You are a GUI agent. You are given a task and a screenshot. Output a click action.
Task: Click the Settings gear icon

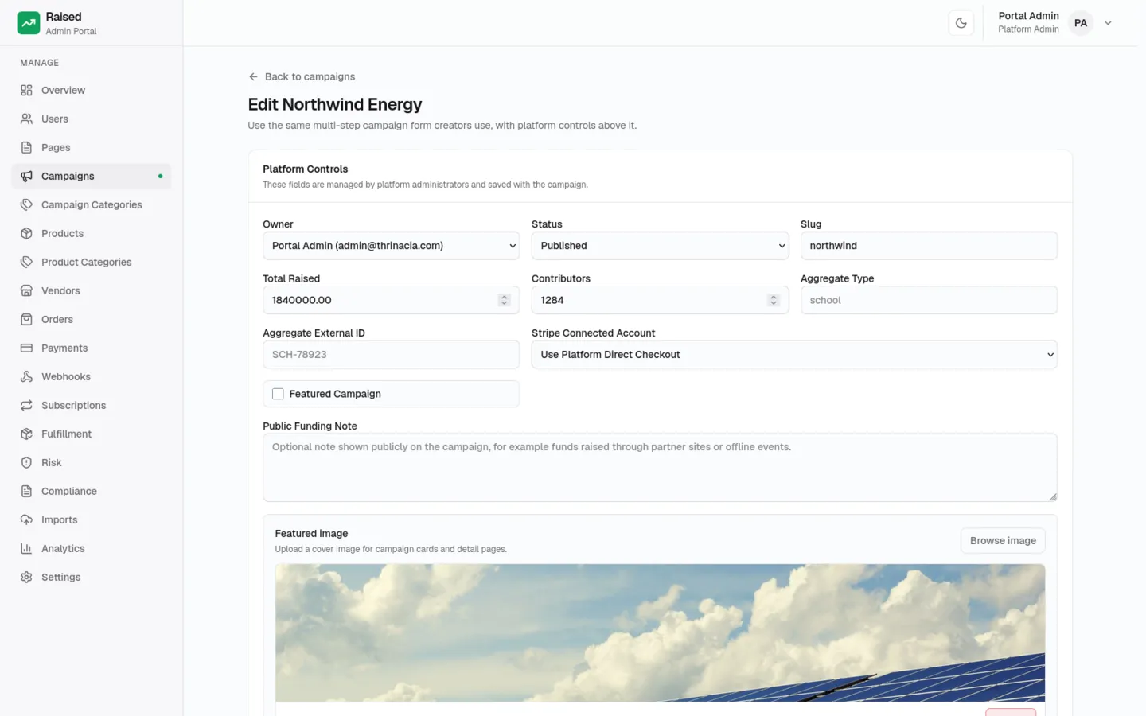tap(26, 577)
